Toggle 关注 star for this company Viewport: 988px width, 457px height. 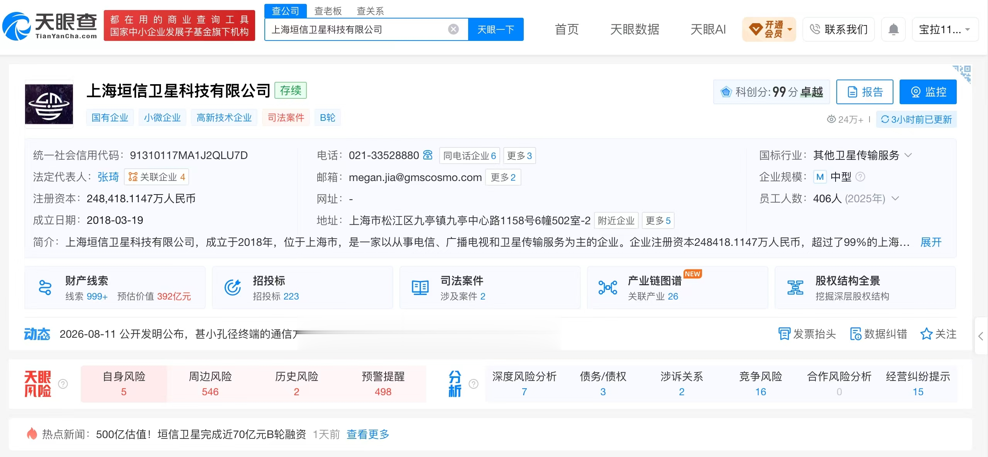(938, 334)
